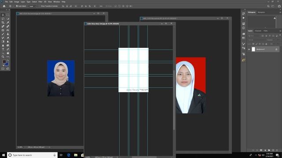Click the blue background color swatch
The width and height of the screenshot is (282, 158).
click(x=7, y=64)
